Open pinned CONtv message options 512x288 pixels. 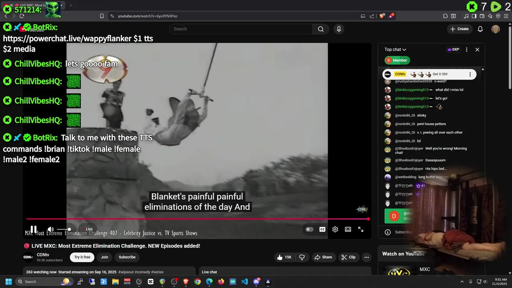click(x=470, y=74)
